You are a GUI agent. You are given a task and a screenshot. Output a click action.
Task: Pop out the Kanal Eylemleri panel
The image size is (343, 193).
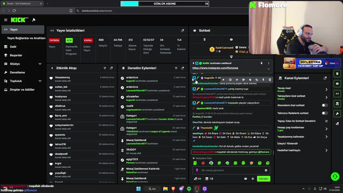tap(325, 78)
